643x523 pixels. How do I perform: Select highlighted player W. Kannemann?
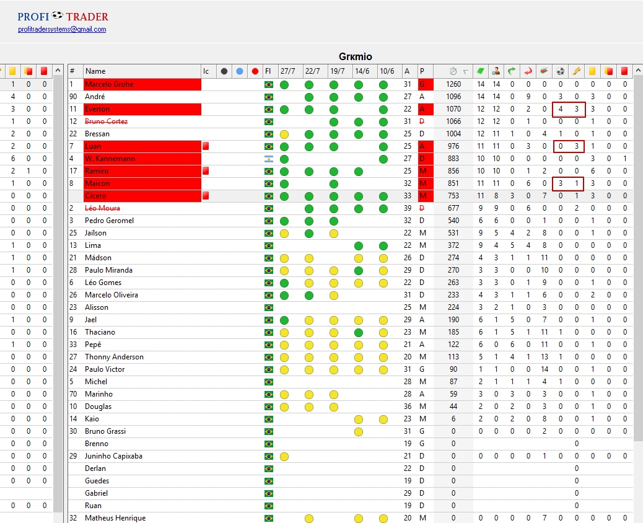(110, 159)
